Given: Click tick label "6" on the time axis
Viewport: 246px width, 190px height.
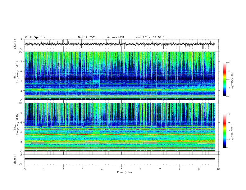Looking at the screenshot, I should (141, 169).
